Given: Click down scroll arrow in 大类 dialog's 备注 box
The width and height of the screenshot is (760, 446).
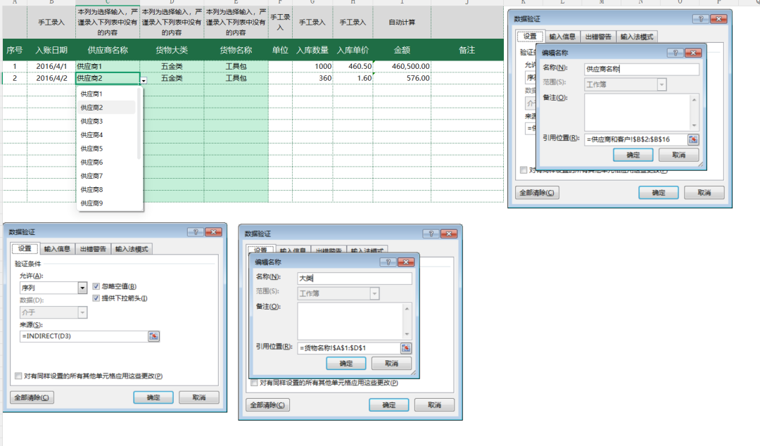Looking at the screenshot, I should pos(406,334).
